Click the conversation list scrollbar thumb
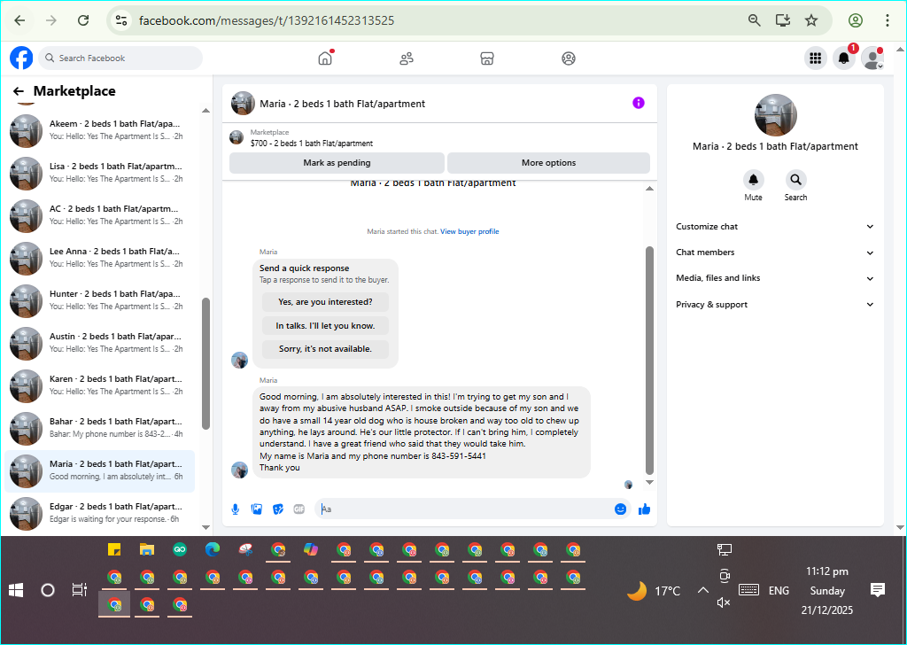907x645 pixels. [x=205, y=363]
